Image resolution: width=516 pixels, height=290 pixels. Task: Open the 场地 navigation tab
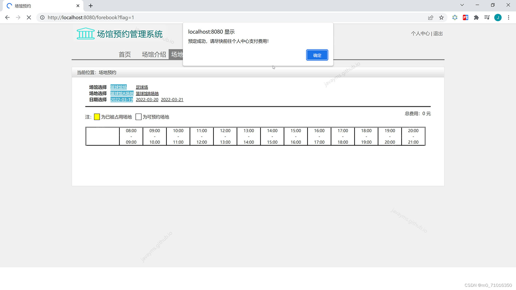176,54
